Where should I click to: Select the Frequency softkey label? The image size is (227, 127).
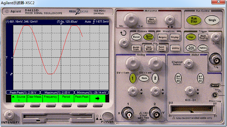pyautogui.click(x=50, y=98)
